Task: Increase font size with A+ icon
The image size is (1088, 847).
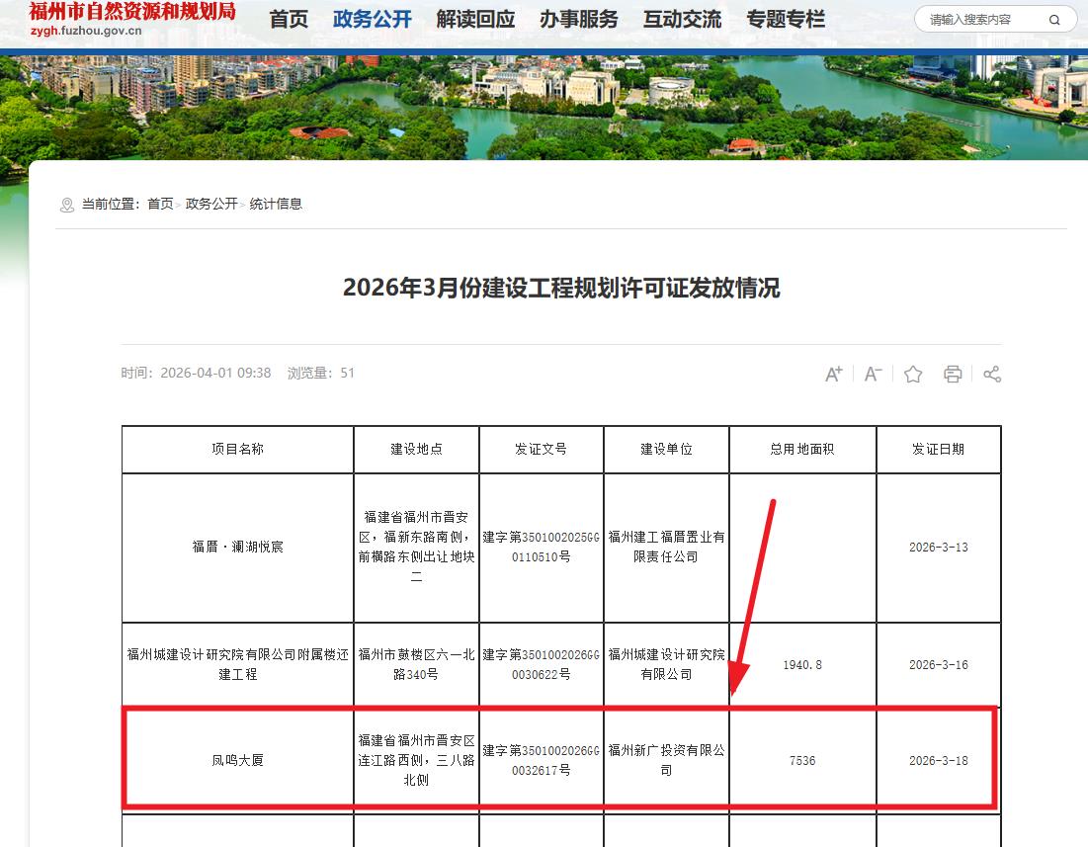Action: (x=834, y=374)
